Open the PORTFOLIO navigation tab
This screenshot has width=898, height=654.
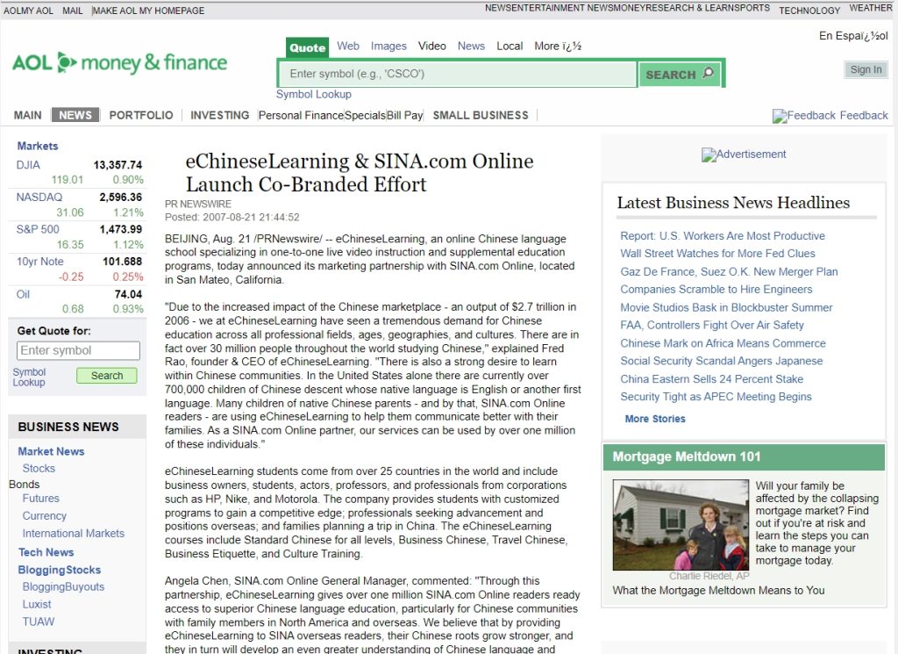tap(141, 115)
